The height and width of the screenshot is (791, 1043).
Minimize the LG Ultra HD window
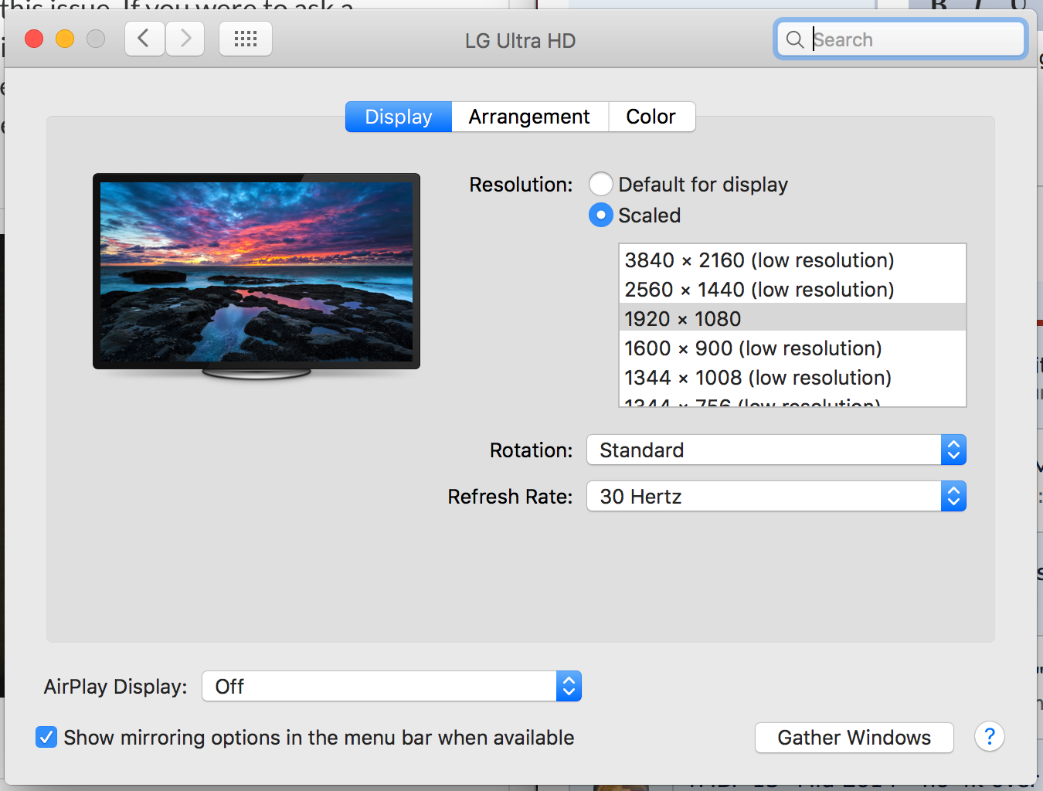point(65,39)
